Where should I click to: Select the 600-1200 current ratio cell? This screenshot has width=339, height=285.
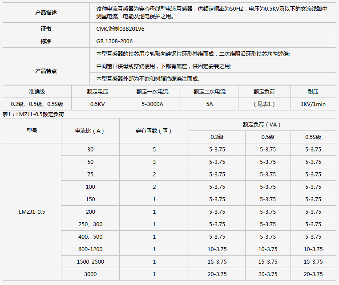(x=90, y=249)
